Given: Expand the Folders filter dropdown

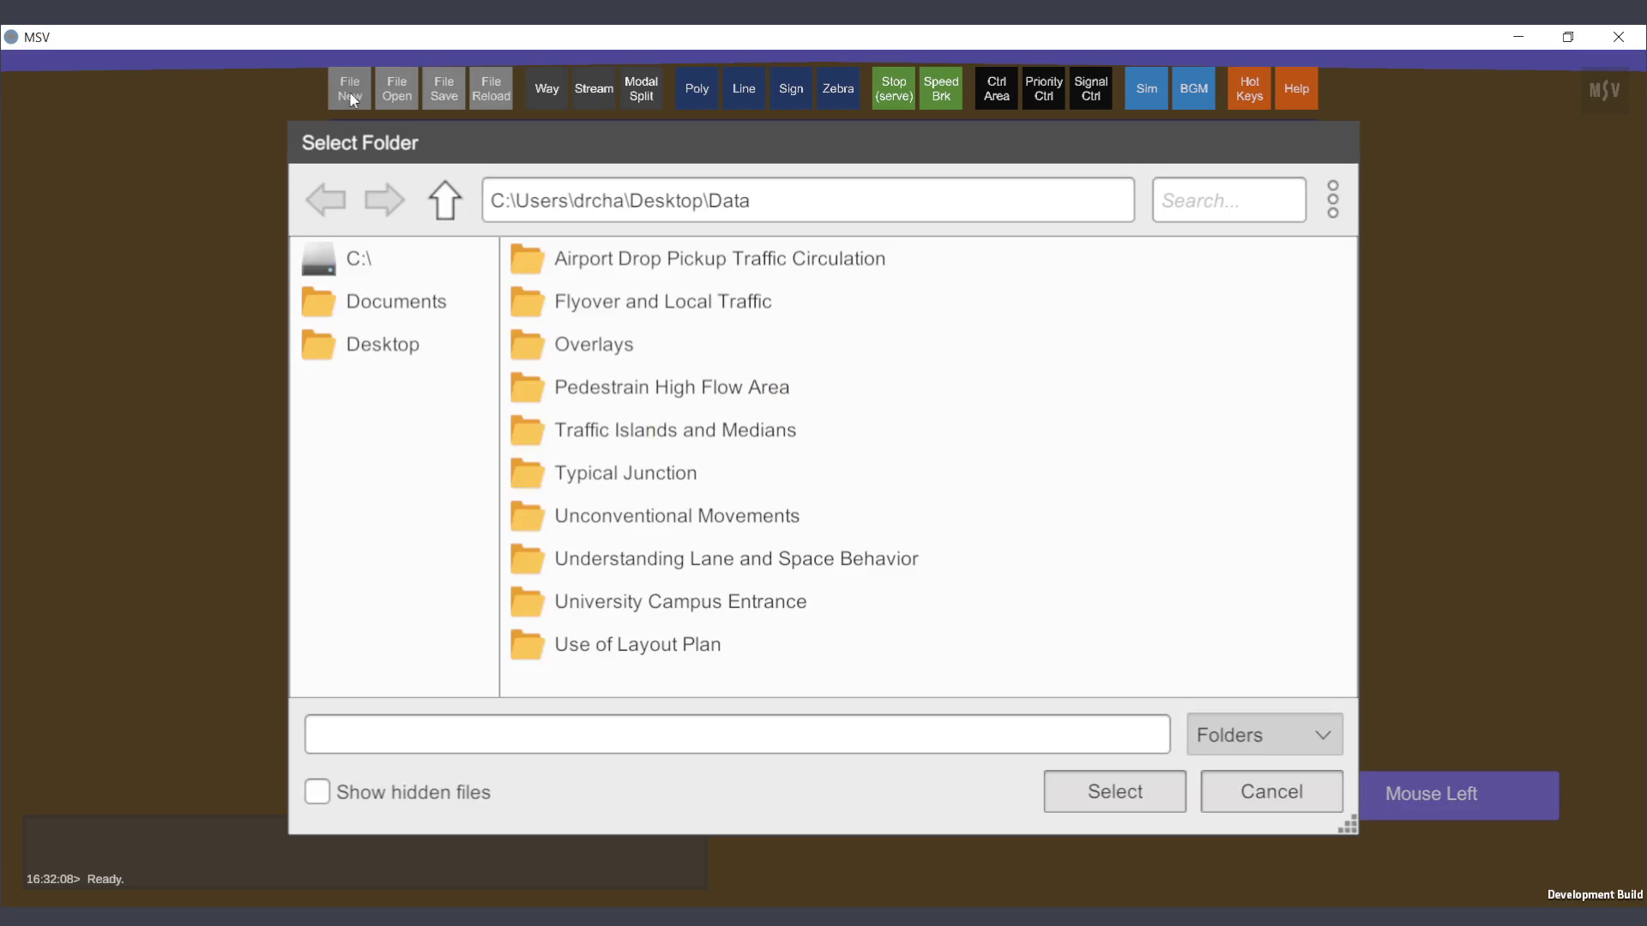Looking at the screenshot, I should [1264, 735].
